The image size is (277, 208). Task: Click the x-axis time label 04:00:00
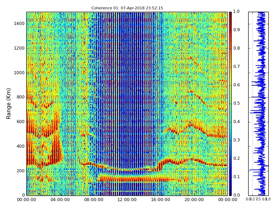pyautogui.click(x=60, y=200)
